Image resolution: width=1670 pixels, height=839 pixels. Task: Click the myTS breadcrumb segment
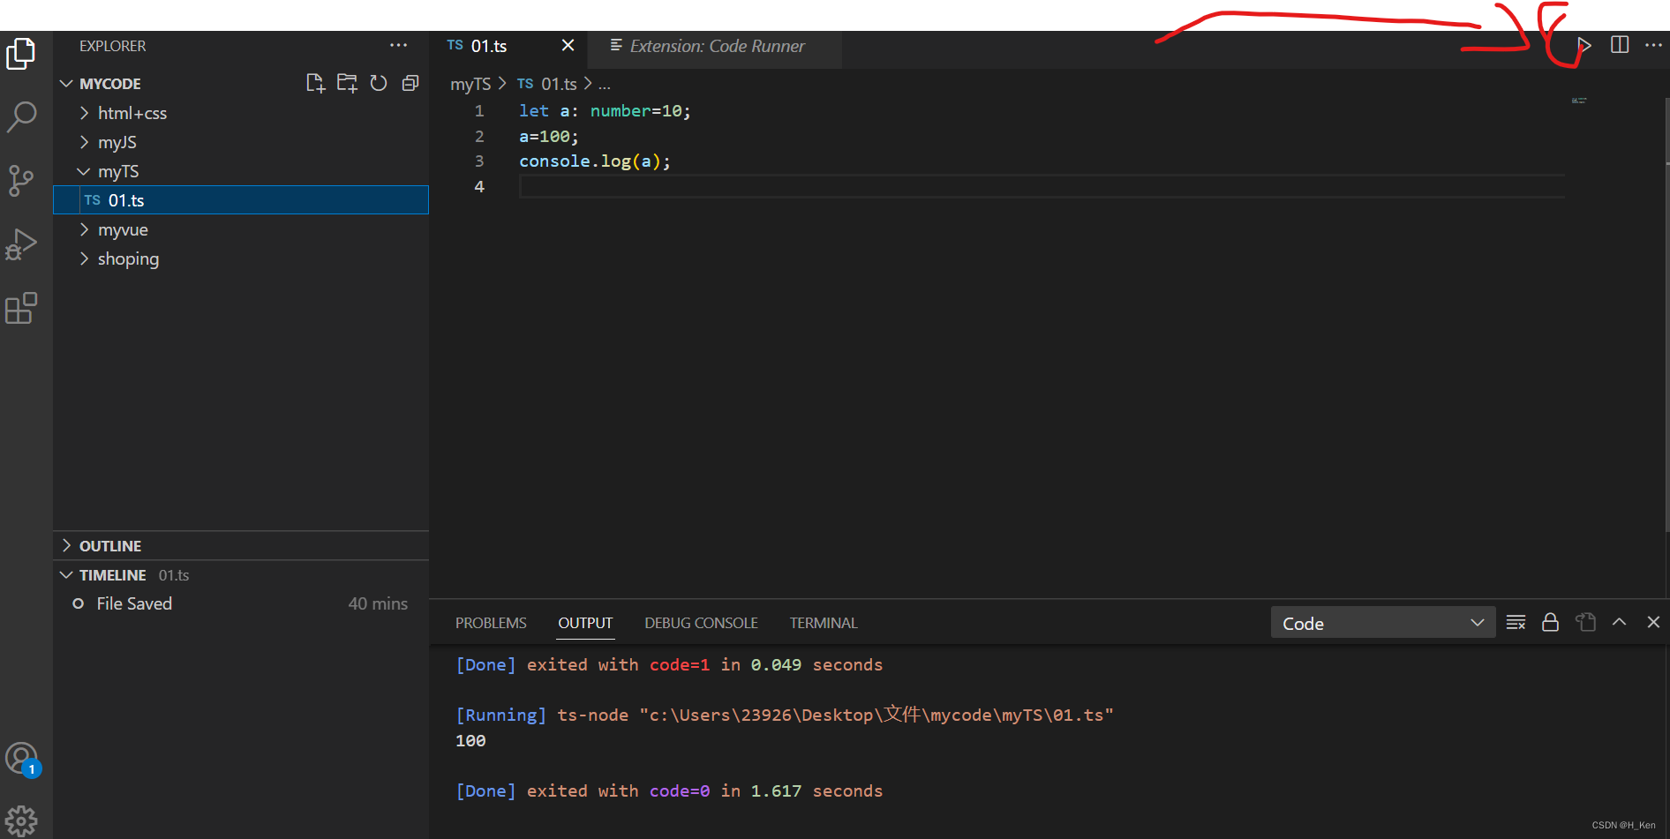470,84
